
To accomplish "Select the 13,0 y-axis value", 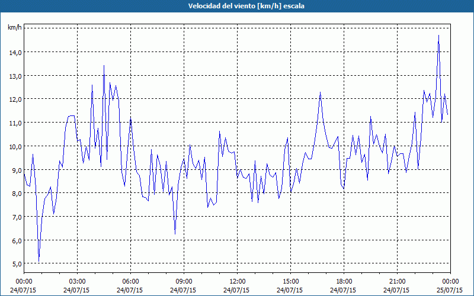I will point(15,76).
